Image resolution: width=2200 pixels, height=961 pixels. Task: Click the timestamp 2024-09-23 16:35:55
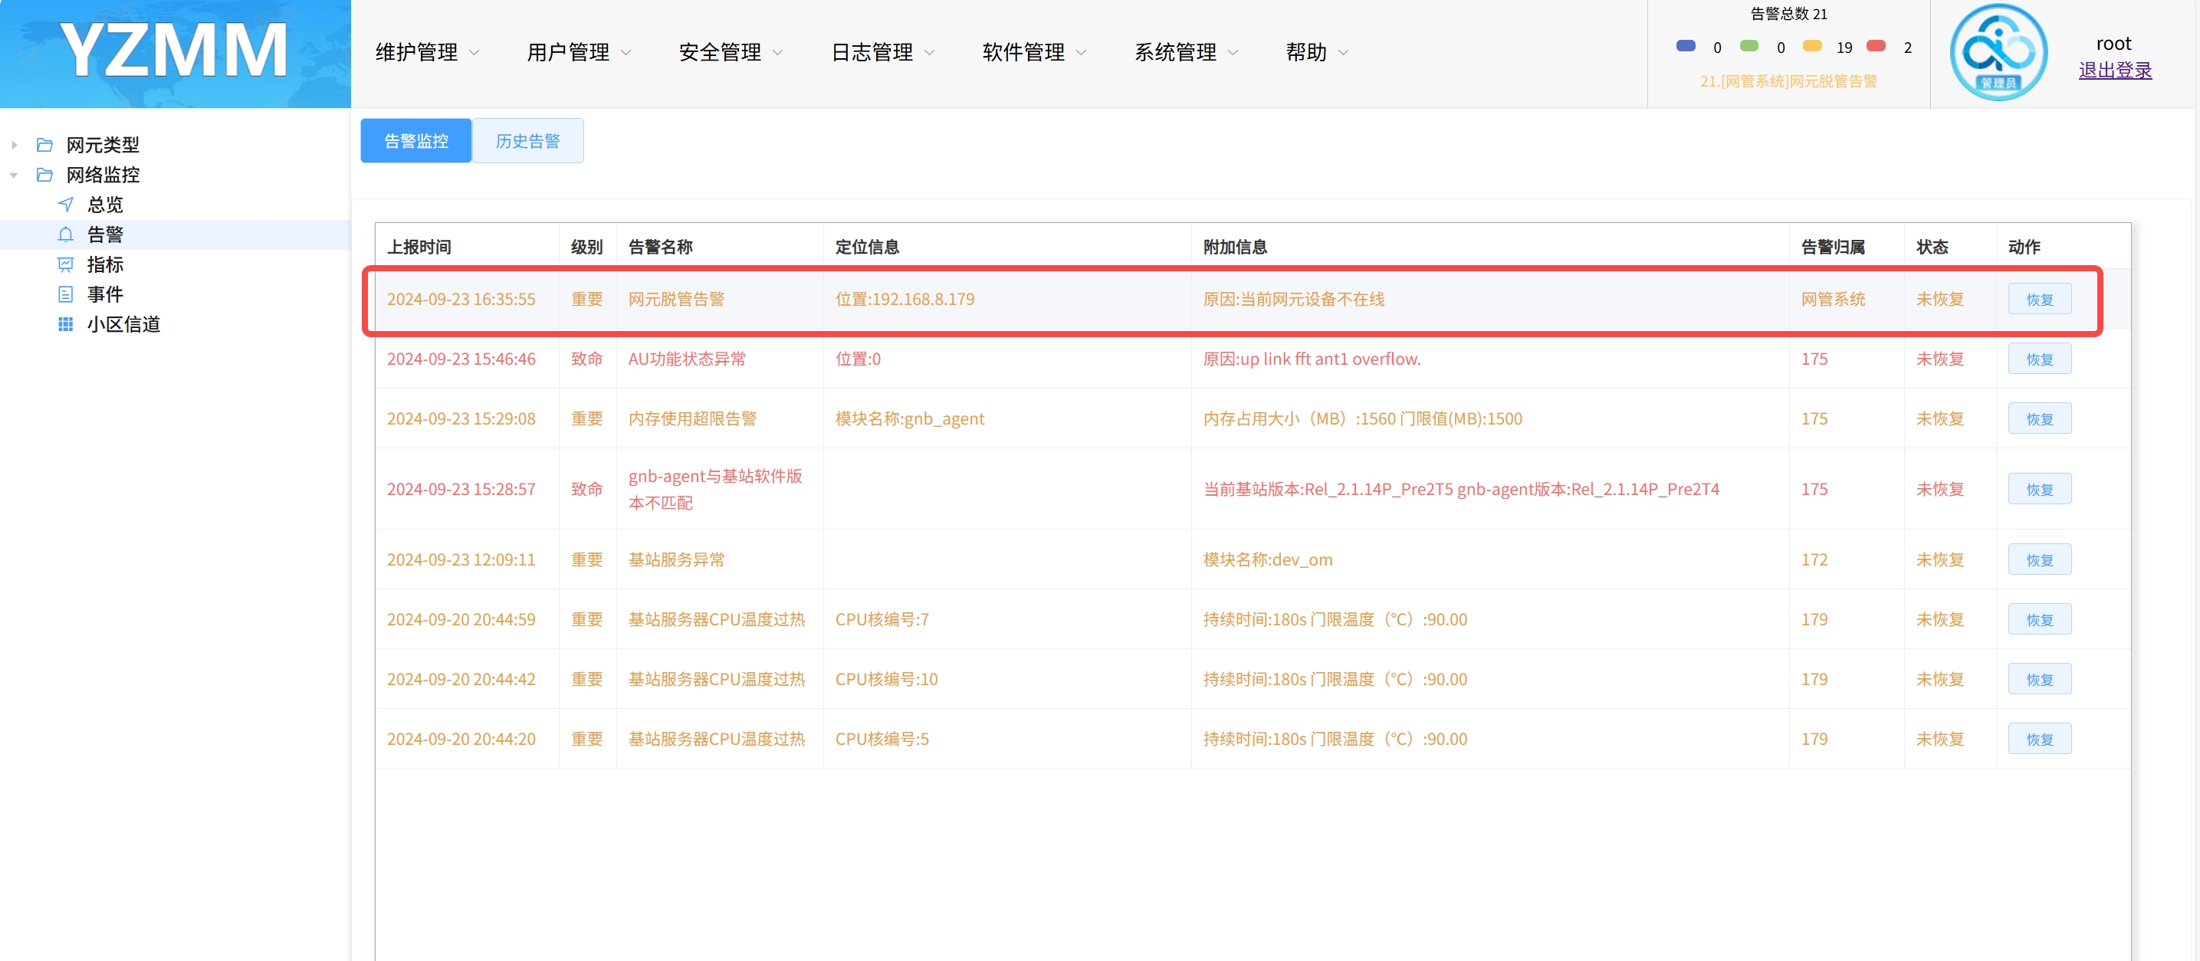[x=461, y=300]
